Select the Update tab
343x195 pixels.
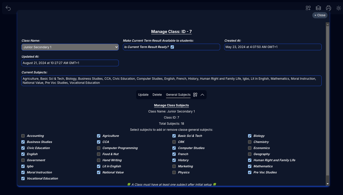(143, 95)
